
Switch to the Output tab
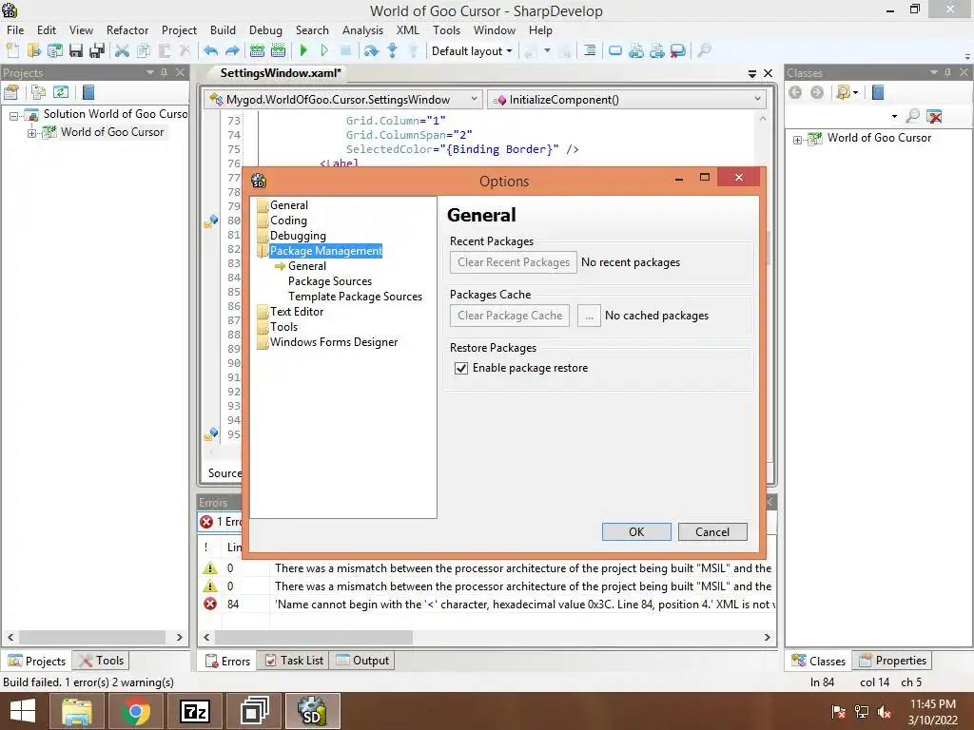[362, 661]
